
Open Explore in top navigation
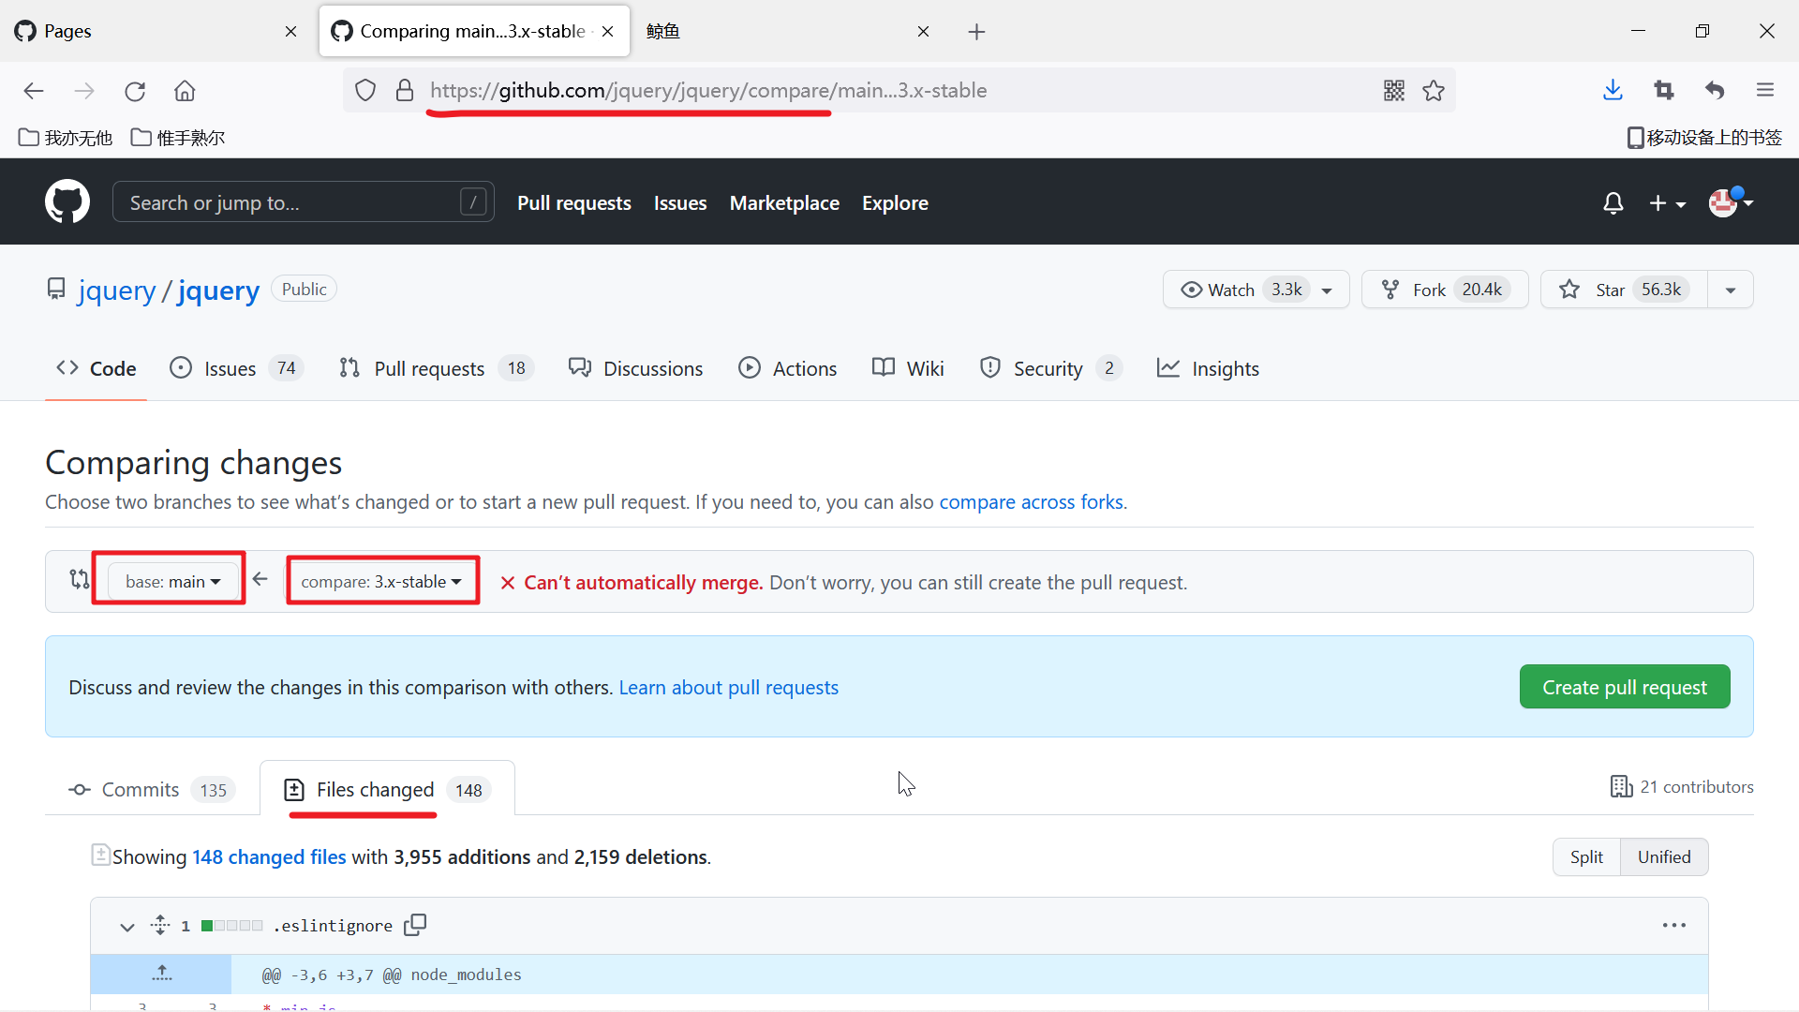[895, 203]
